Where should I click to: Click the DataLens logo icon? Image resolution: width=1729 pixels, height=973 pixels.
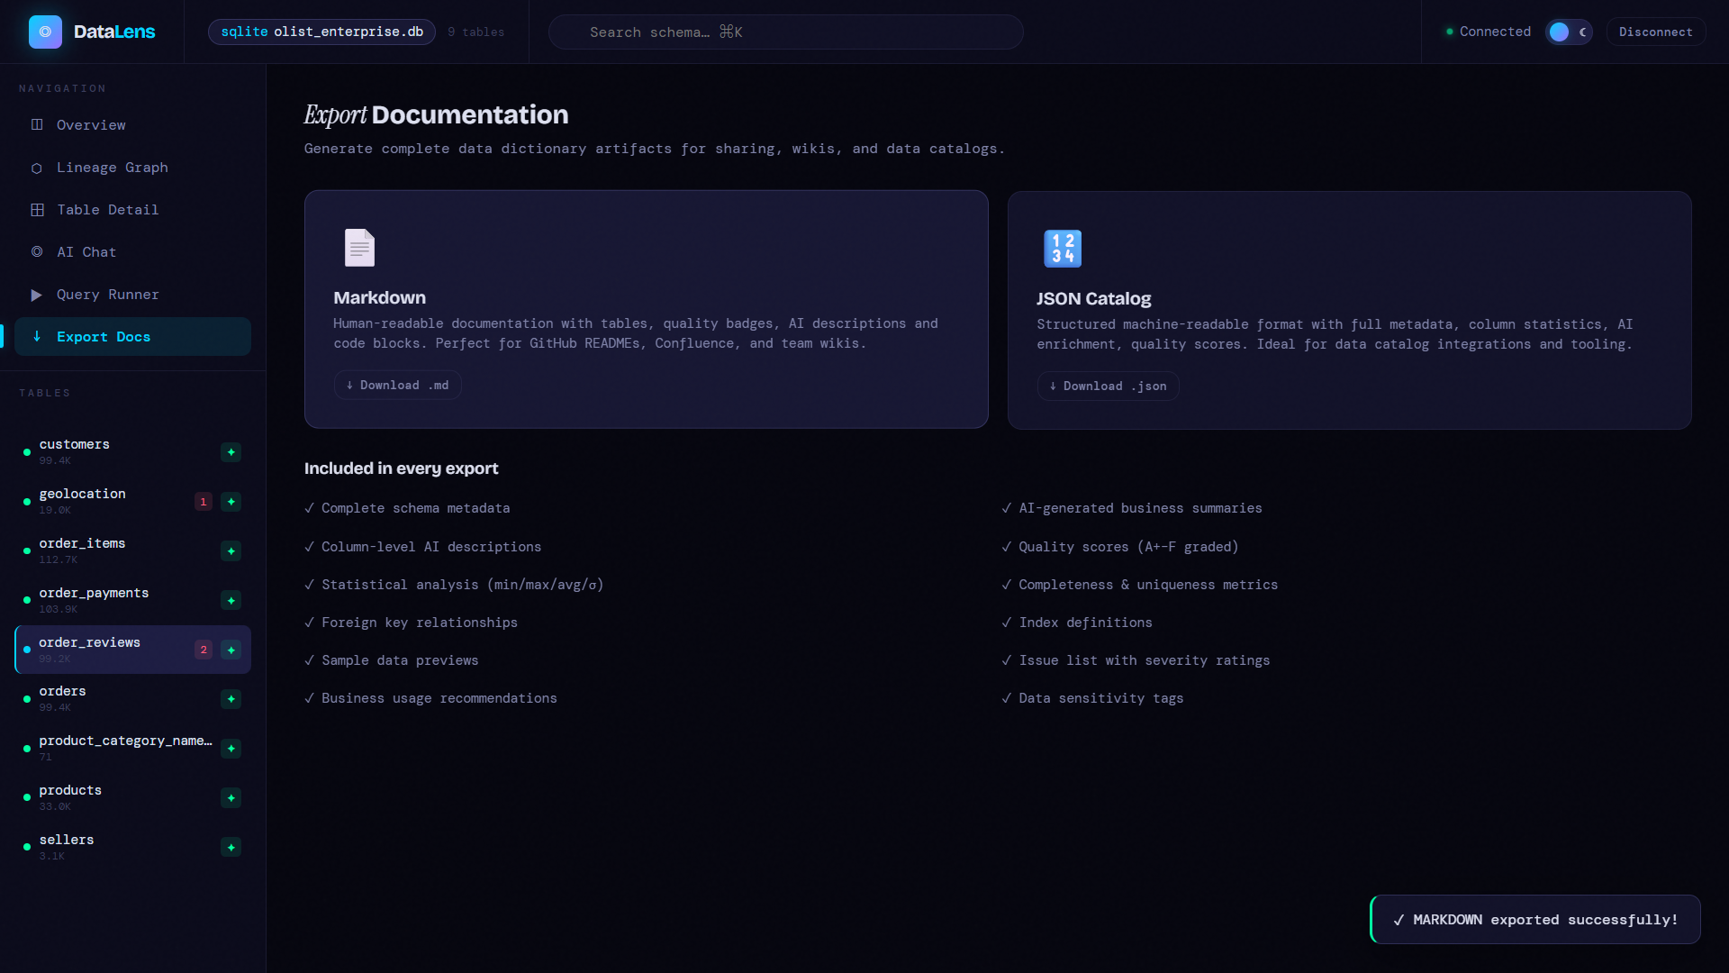(45, 32)
